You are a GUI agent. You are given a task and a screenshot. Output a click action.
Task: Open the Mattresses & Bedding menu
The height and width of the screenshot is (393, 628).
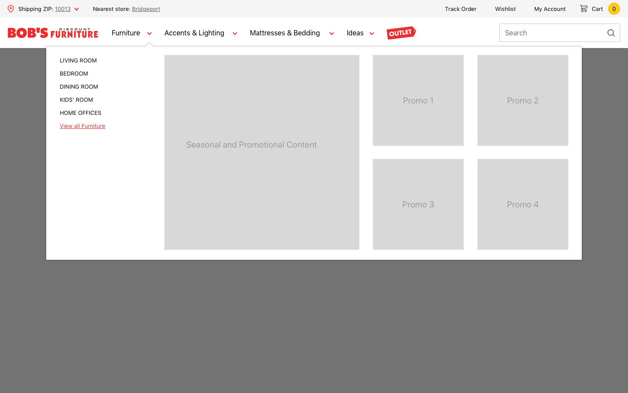click(x=285, y=33)
